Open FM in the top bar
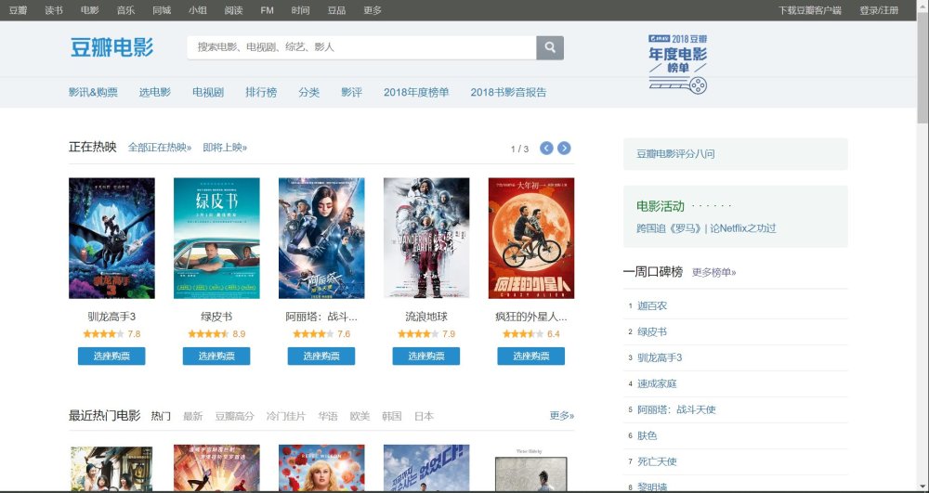The height and width of the screenshot is (493, 929). [x=267, y=10]
